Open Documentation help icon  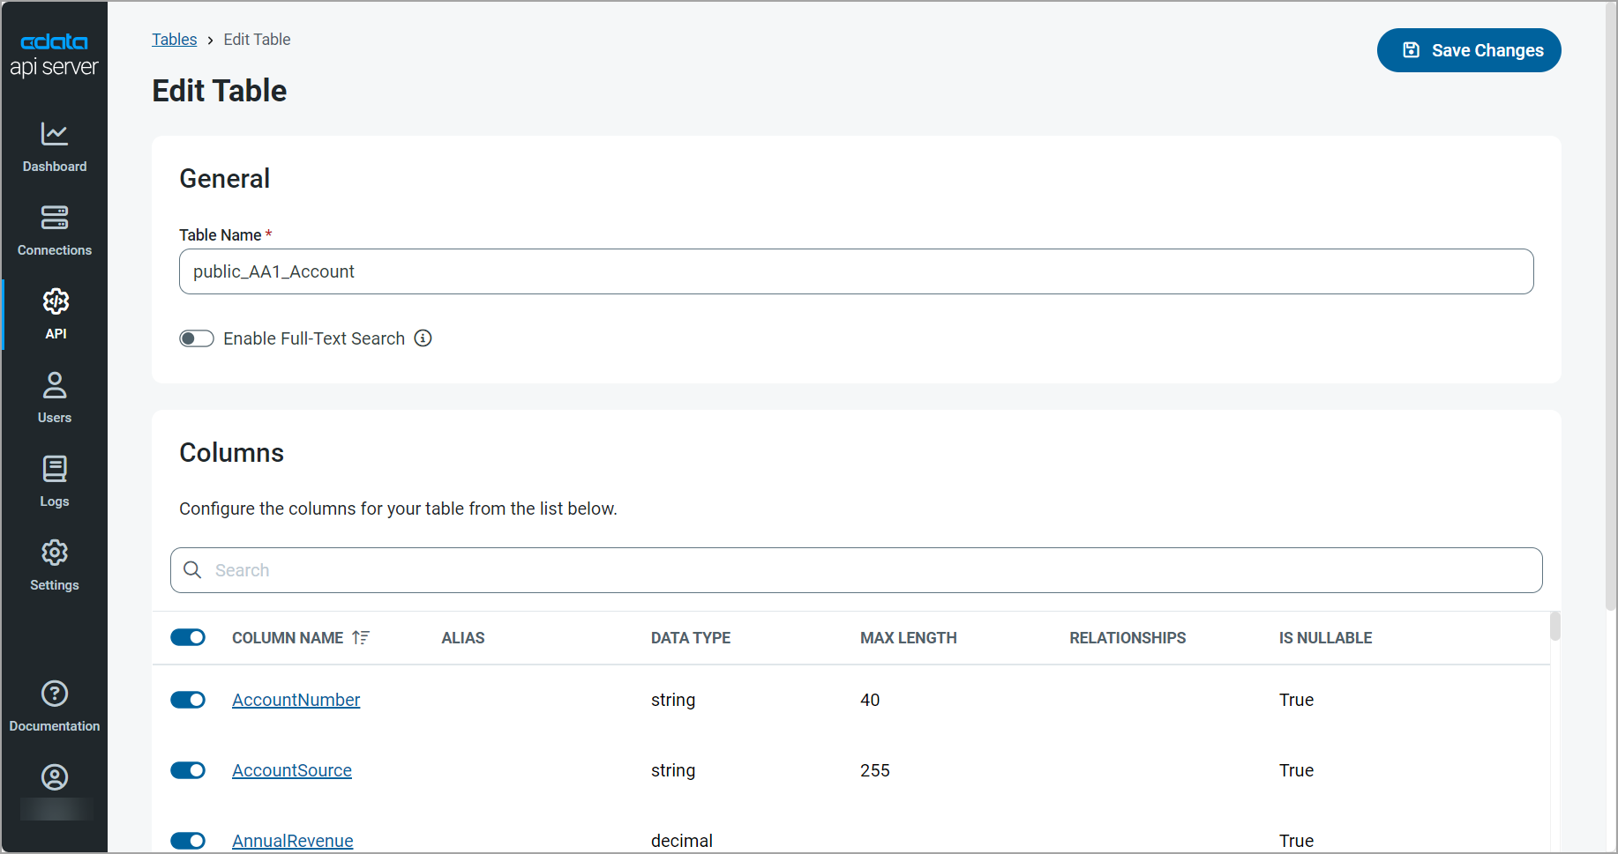[x=55, y=694]
